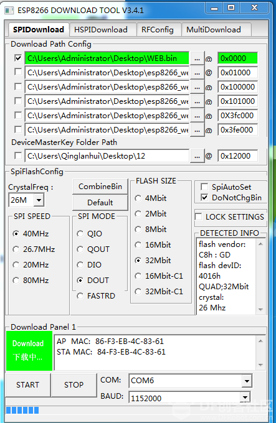Choose 16Mbit-C1 flash size
This screenshot has height=423, width=276.
click(x=159, y=276)
